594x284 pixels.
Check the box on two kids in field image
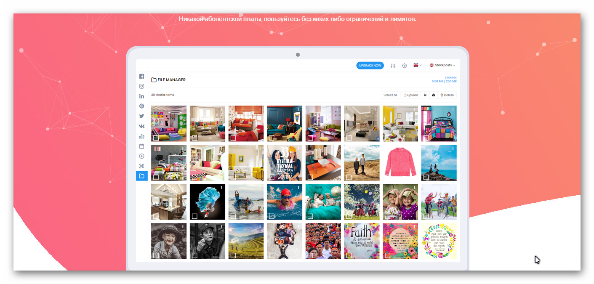click(349, 177)
